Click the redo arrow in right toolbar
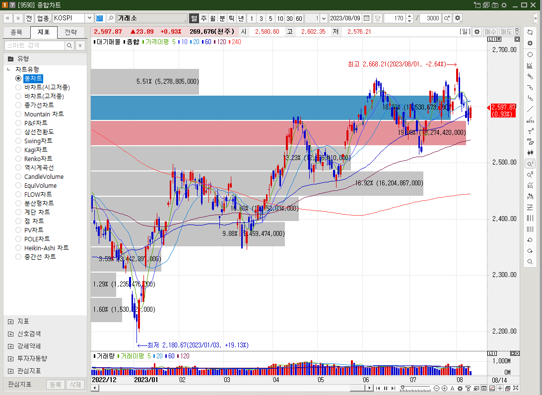This screenshot has height=395, width=542. pyautogui.click(x=530, y=251)
